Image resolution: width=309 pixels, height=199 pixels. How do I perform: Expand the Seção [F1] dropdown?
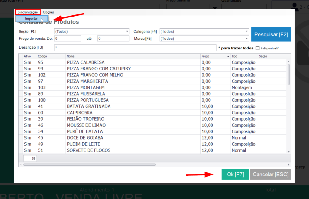click(127, 31)
